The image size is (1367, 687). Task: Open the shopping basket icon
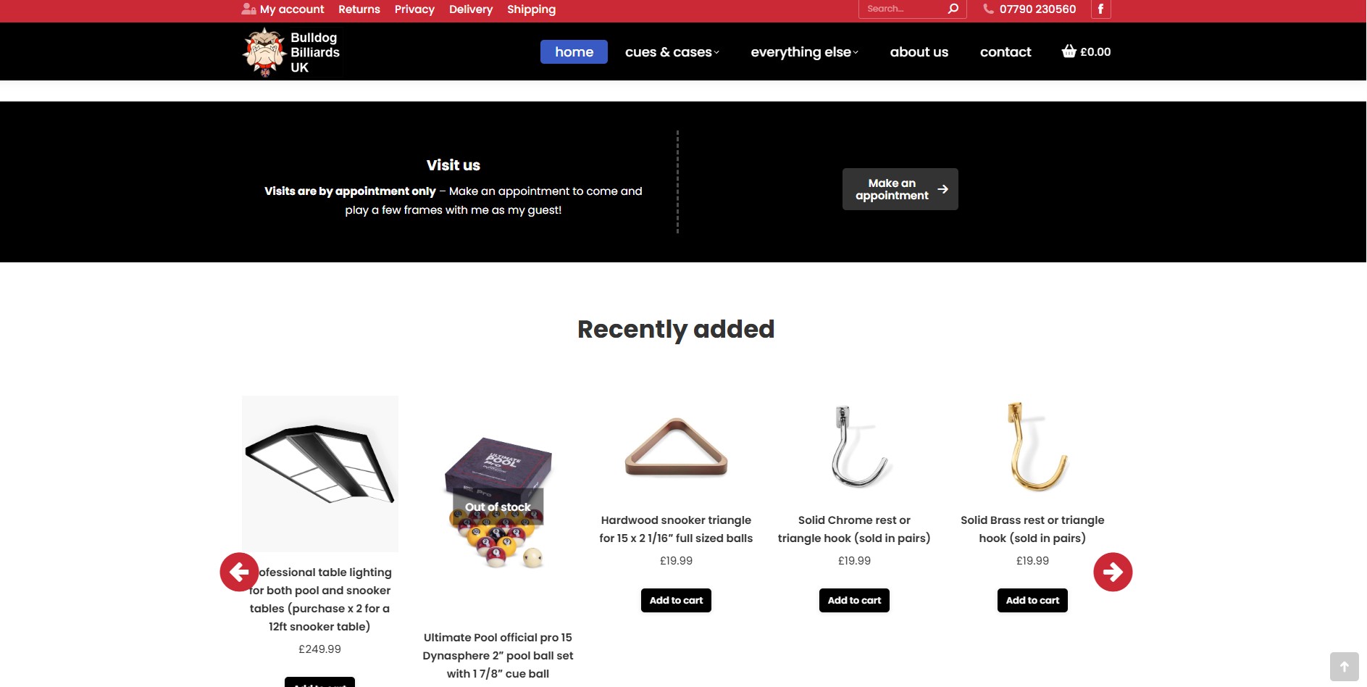pyautogui.click(x=1069, y=51)
